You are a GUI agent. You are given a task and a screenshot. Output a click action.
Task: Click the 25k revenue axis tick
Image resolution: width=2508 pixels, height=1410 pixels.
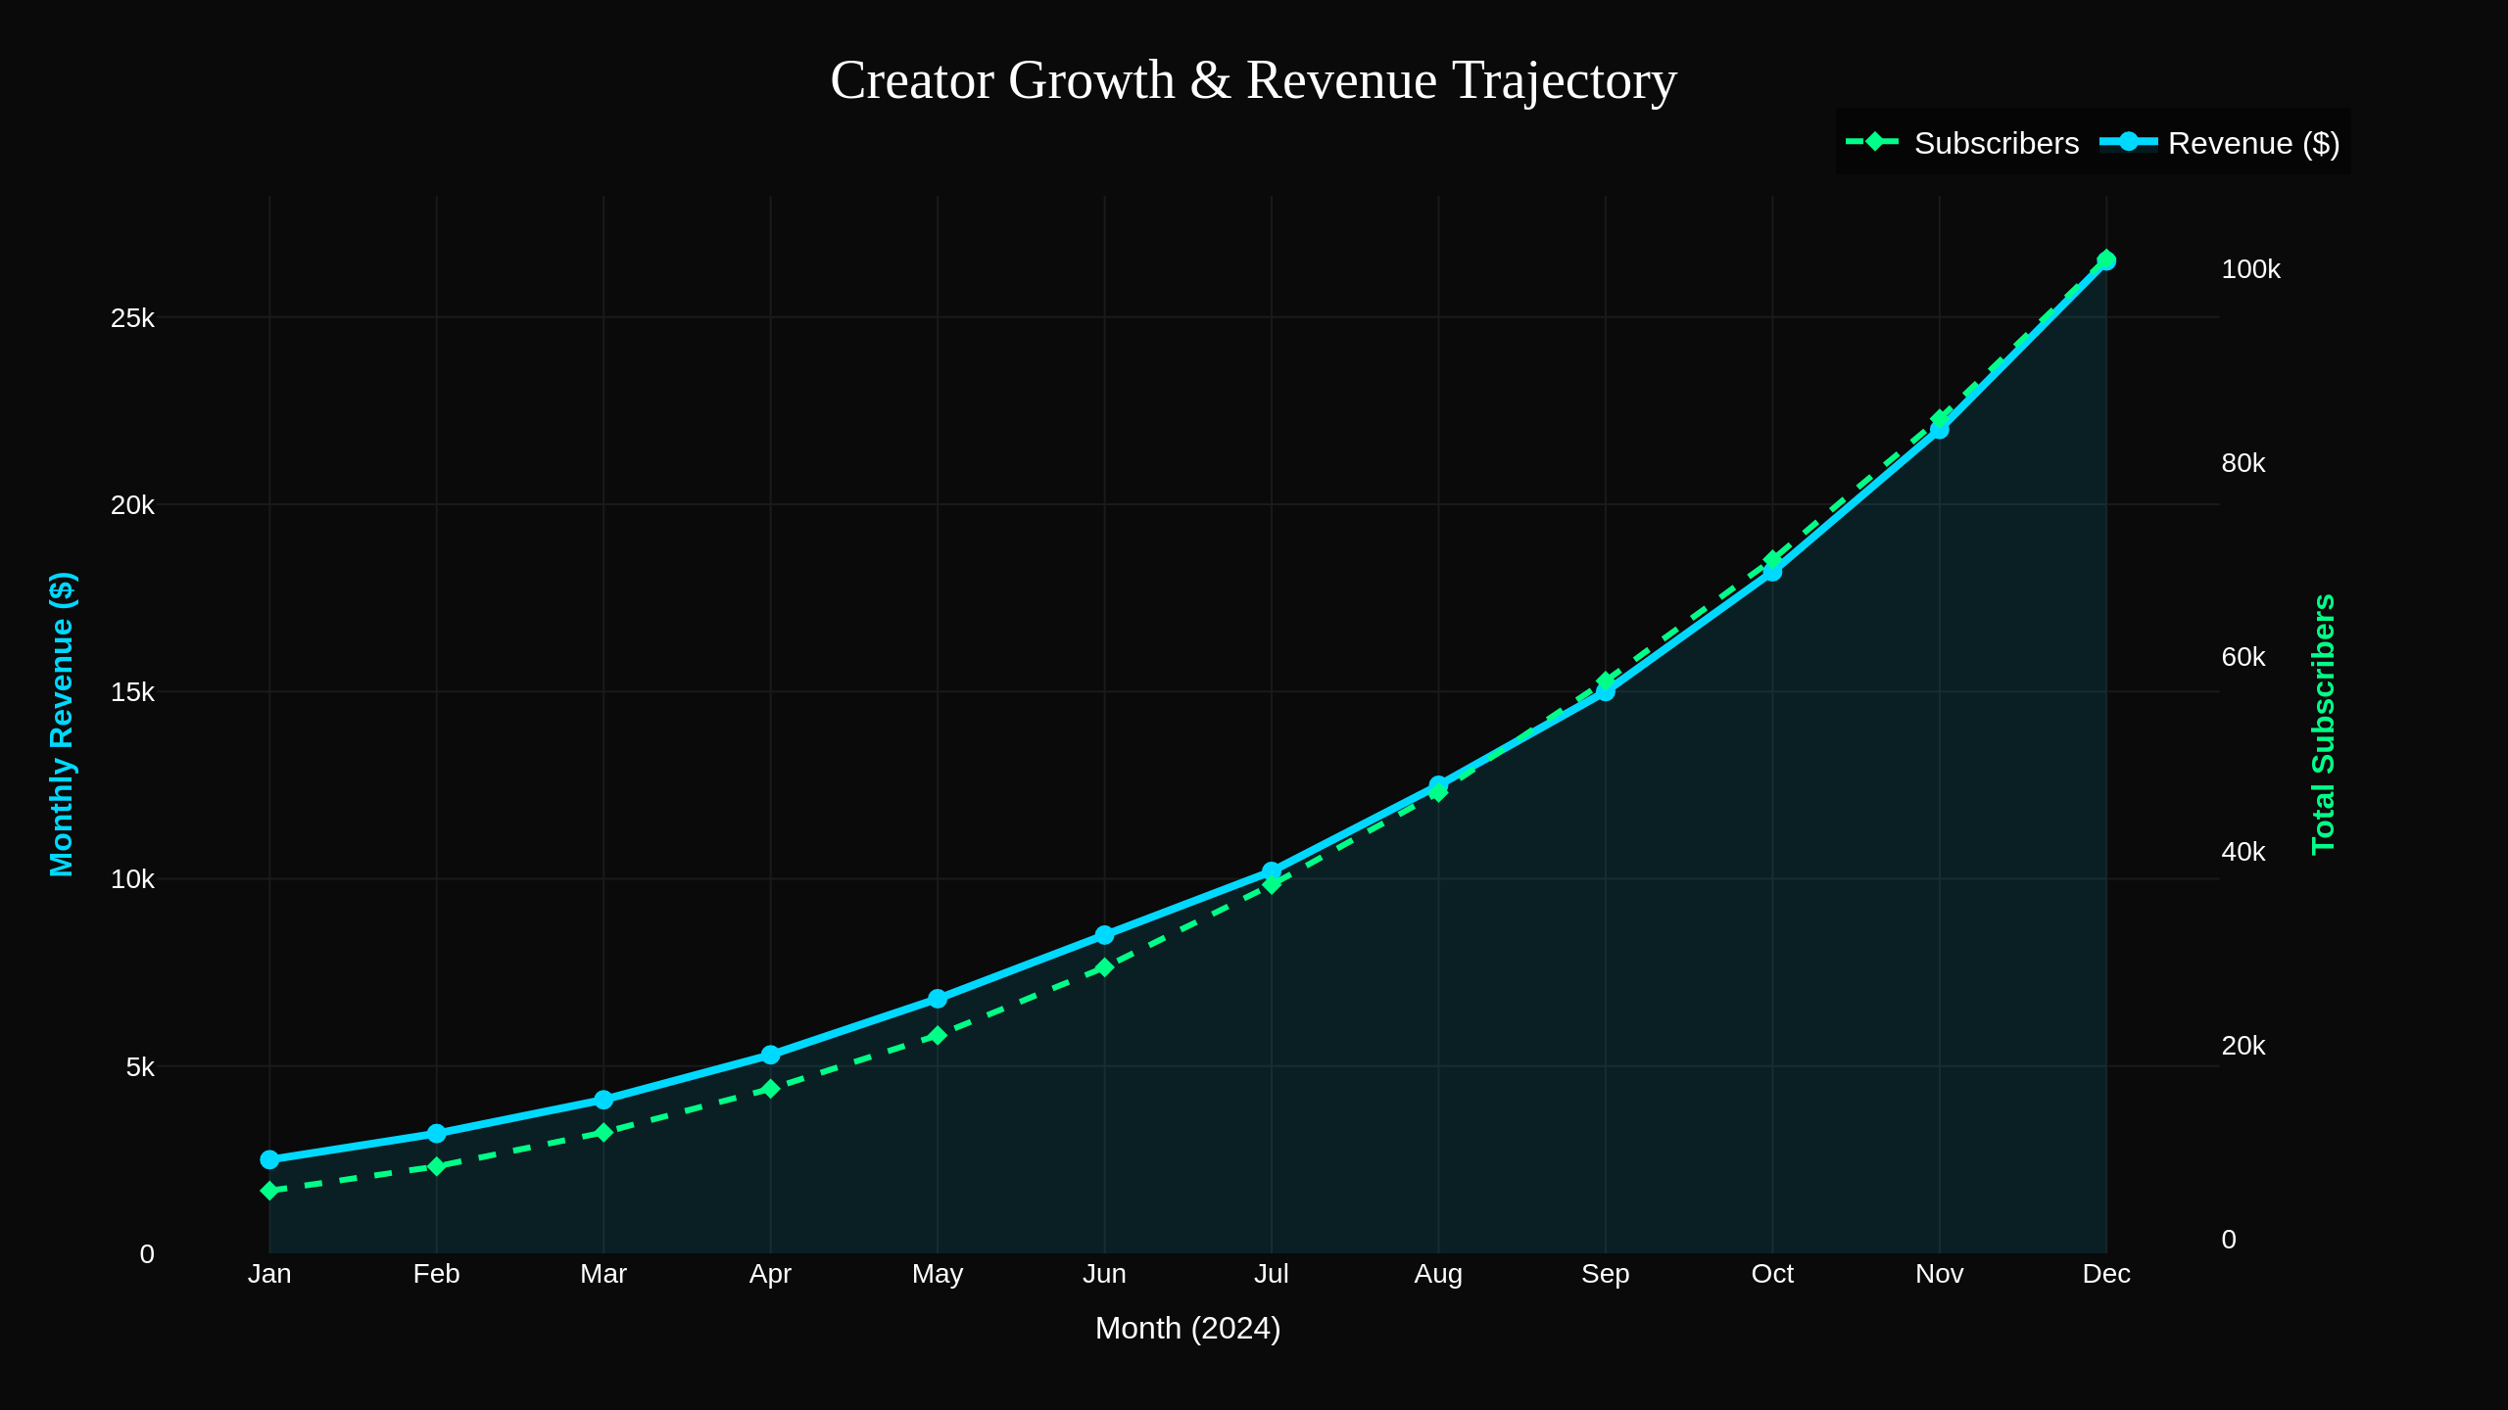pyautogui.click(x=132, y=318)
